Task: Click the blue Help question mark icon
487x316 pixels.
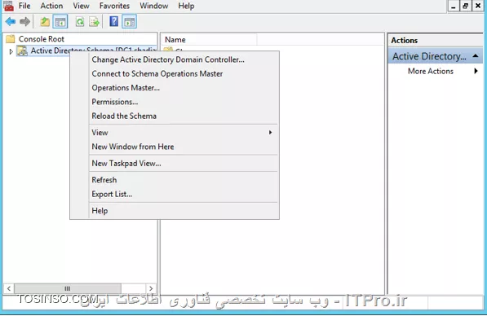Action: [114, 22]
